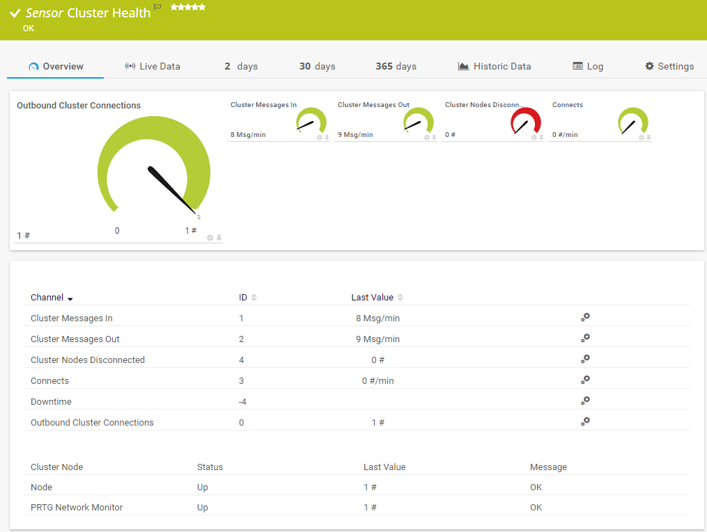Pin the Connects gauge
Image resolution: width=707 pixels, height=532 pixels.
pyautogui.click(x=648, y=138)
